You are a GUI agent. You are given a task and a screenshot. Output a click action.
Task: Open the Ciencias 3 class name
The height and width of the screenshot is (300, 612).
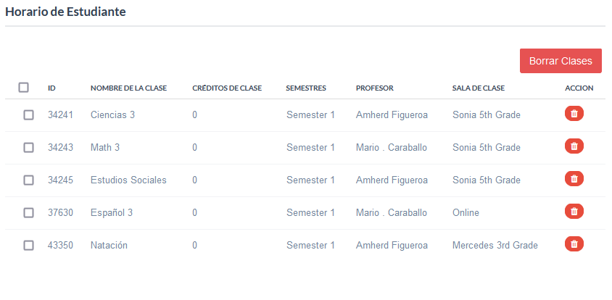pos(112,115)
